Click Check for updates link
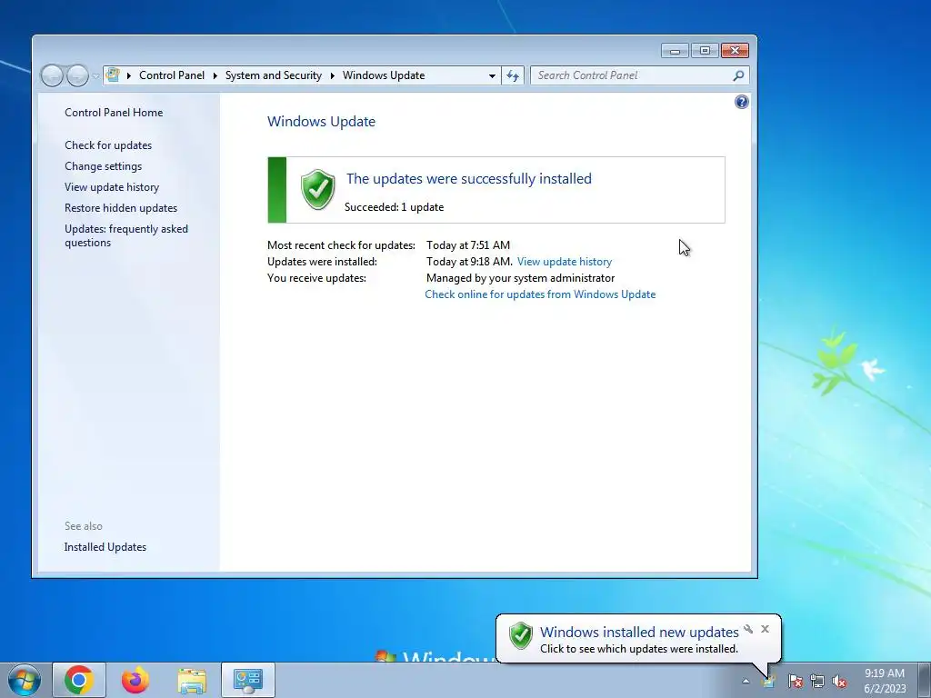The width and height of the screenshot is (931, 698). 108,145
